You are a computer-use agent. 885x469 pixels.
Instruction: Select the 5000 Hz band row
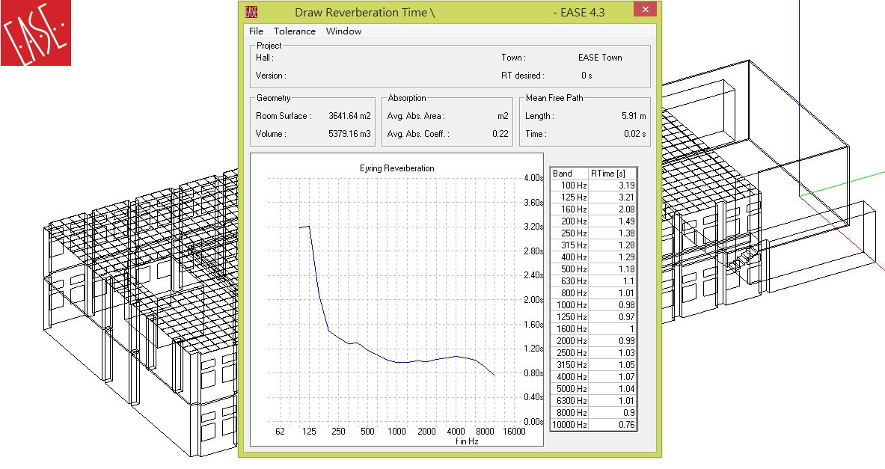click(x=593, y=389)
